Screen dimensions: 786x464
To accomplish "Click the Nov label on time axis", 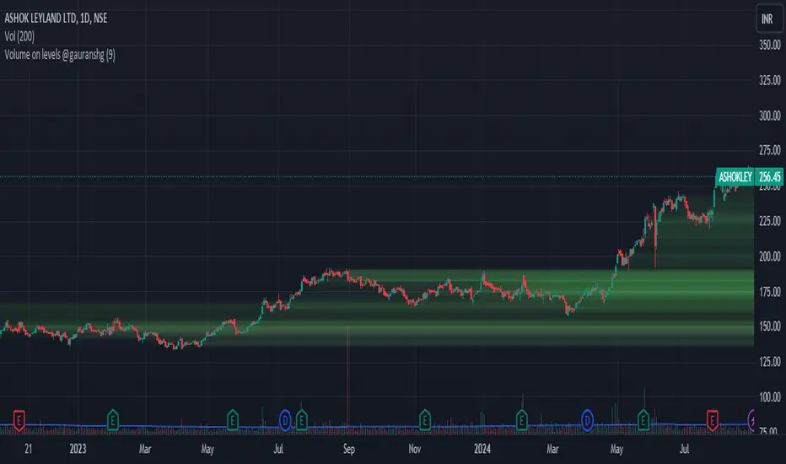I will [x=415, y=449].
